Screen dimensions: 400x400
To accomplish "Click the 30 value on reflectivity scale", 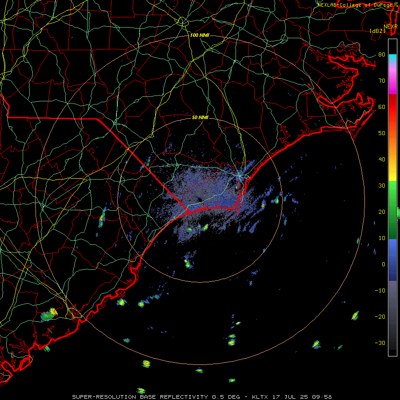I will pos(382,185).
